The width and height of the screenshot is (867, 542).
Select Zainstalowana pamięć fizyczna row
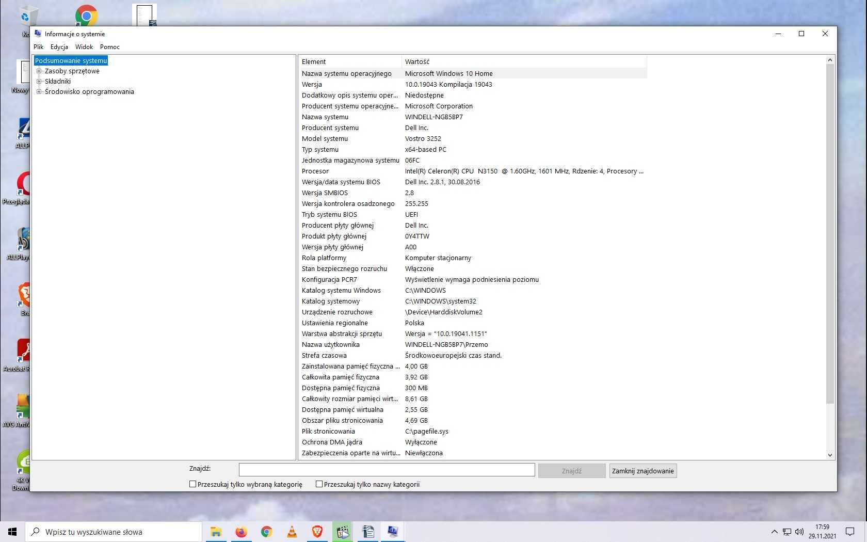[x=473, y=366]
